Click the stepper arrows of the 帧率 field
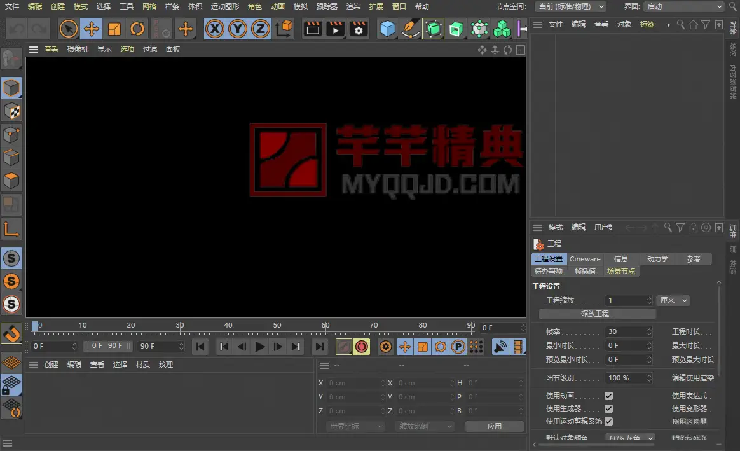 pos(649,331)
